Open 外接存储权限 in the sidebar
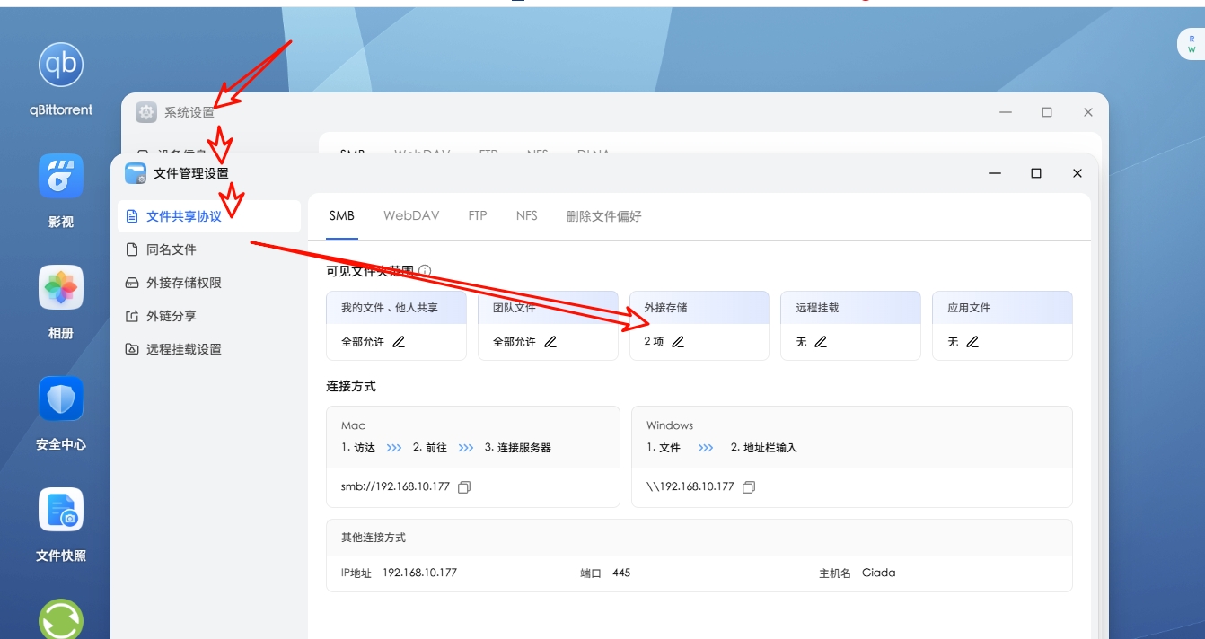The image size is (1205, 639). pyautogui.click(x=209, y=283)
